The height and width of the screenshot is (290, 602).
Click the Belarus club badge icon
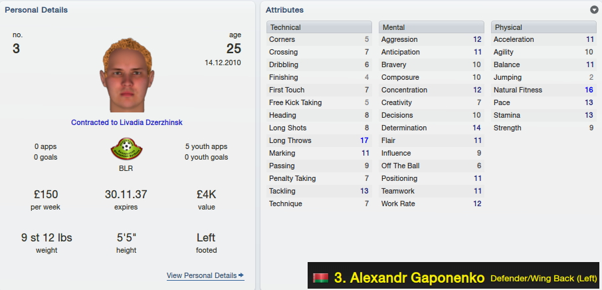click(126, 148)
